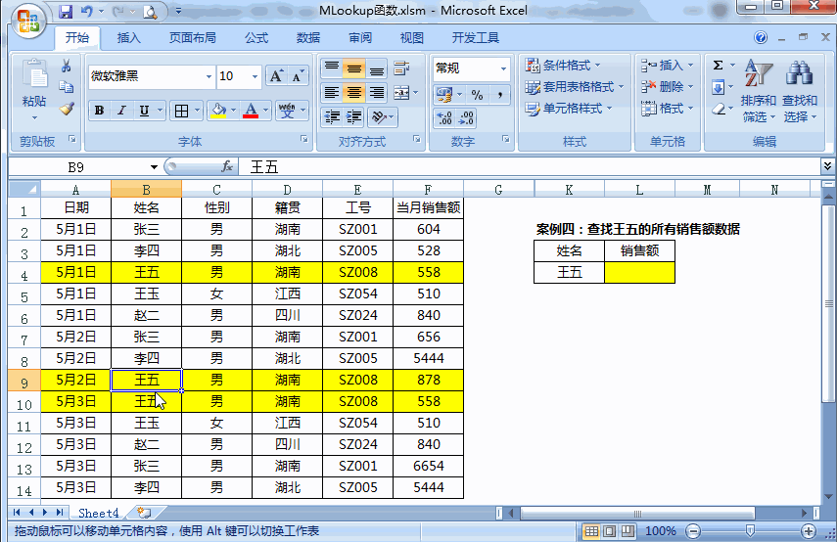The image size is (837, 542).
Task: Apply cell borders with the Borders icon
Action: 181,111
